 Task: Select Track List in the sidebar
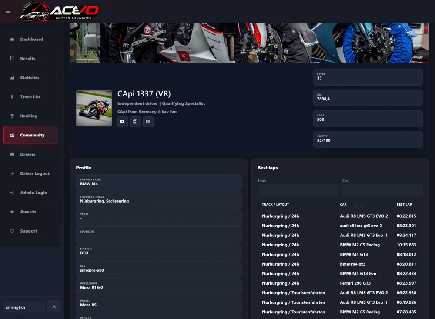[30, 97]
